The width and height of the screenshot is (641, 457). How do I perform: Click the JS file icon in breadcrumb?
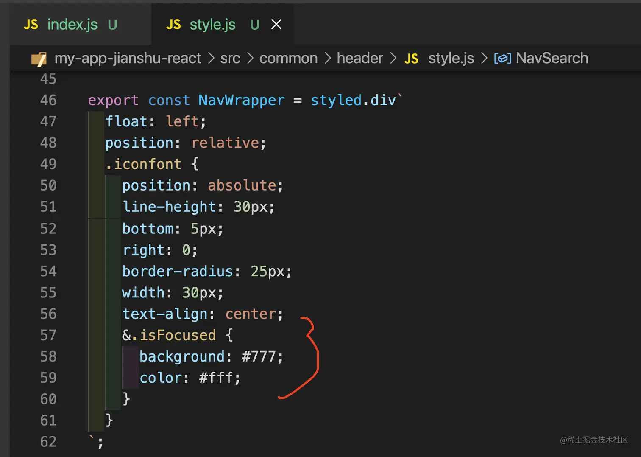point(411,59)
